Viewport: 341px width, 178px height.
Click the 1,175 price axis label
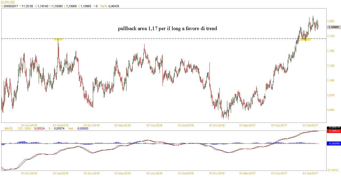click(x=331, y=36)
